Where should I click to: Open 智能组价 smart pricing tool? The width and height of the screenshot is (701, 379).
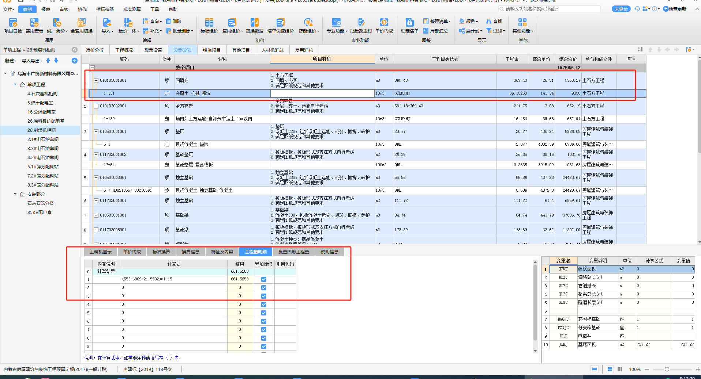(x=308, y=26)
